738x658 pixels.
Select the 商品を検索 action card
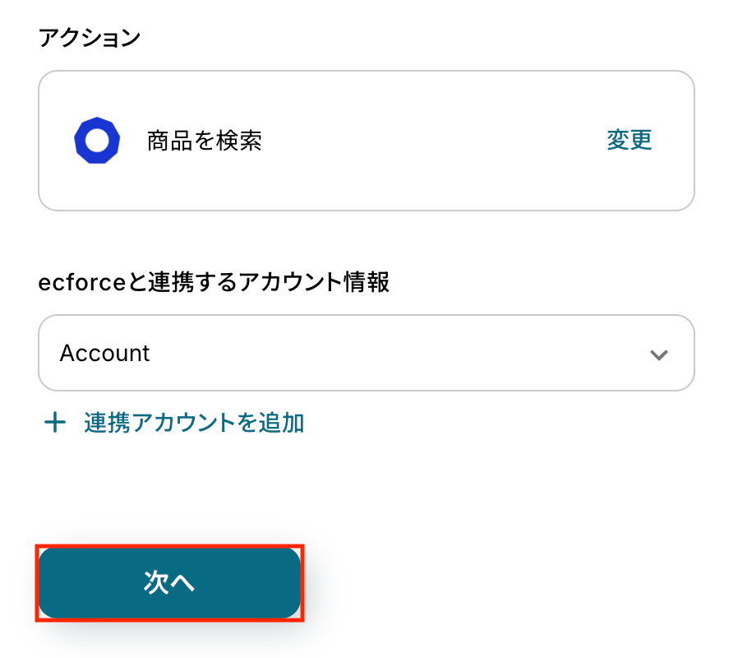click(366, 141)
